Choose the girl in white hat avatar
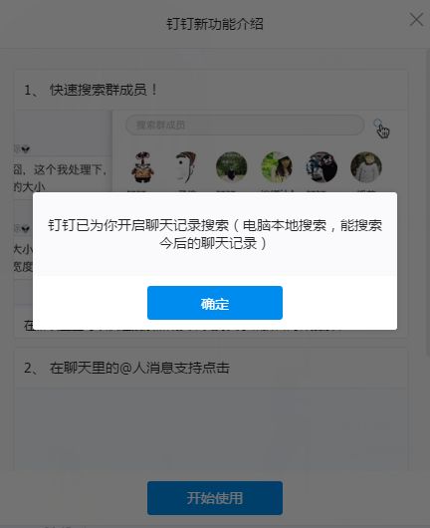This screenshot has height=528, width=430. point(277,167)
